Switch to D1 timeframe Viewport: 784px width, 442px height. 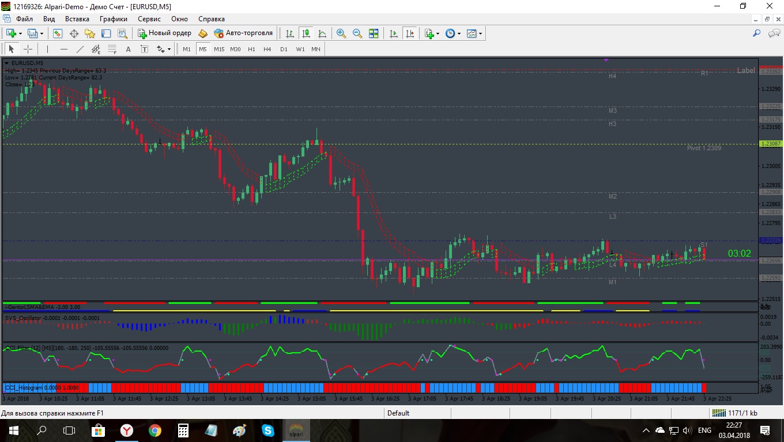pyautogui.click(x=284, y=49)
